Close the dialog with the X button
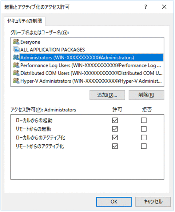Screen dimensions: 175x212 pos(164,7)
